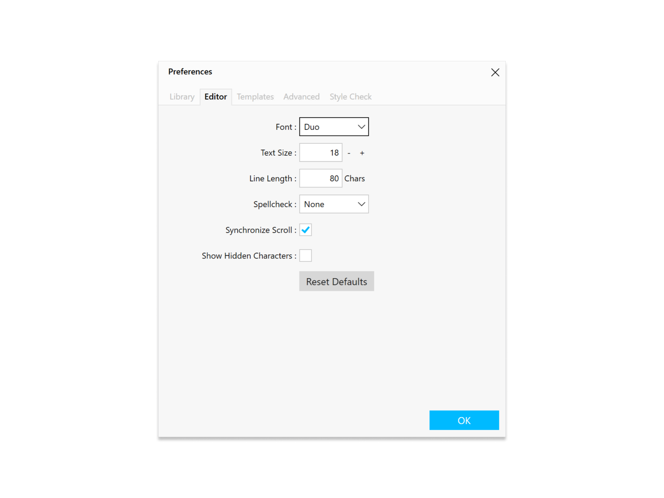Click the Line Length input field
The image size is (664, 498).
click(x=321, y=178)
